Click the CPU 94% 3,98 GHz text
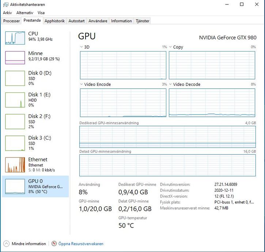The height and width of the screenshot is (252, 265). [x=41, y=39]
